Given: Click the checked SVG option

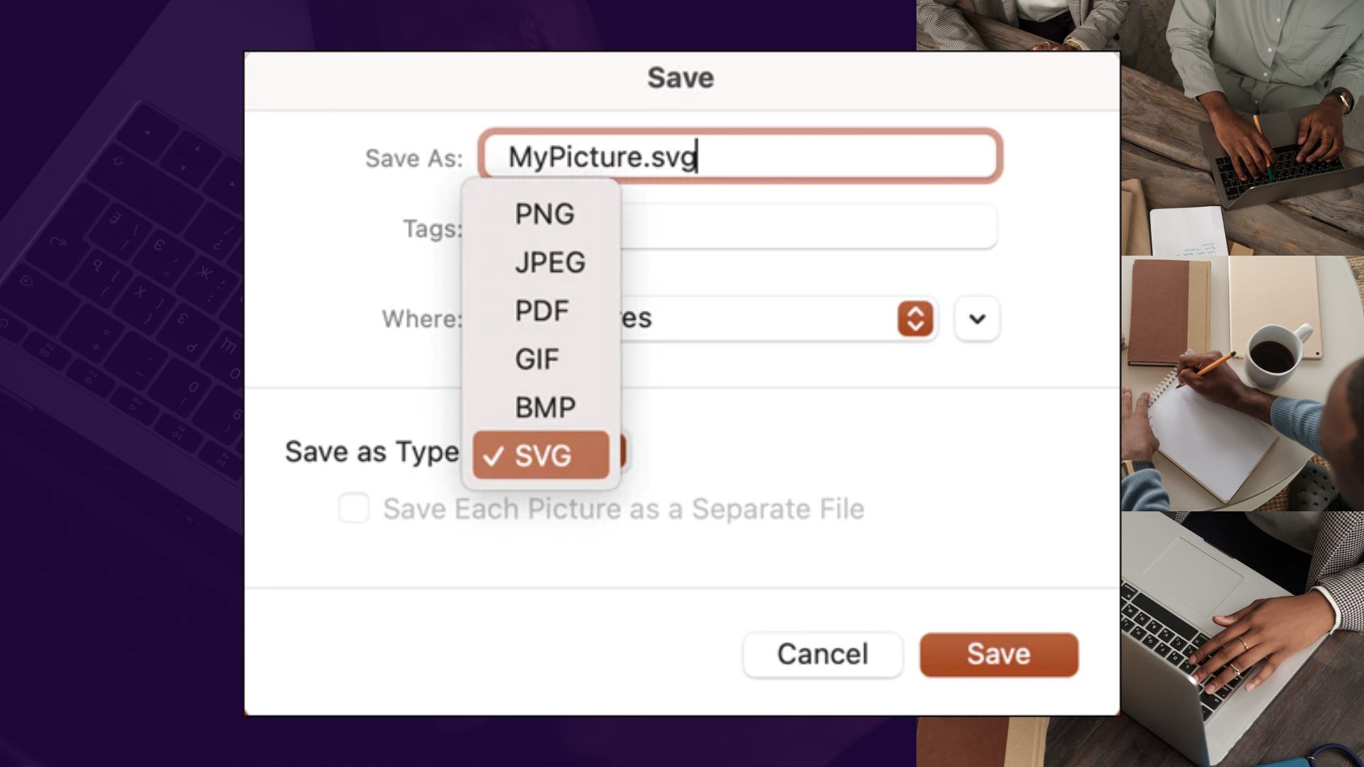Looking at the screenshot, I should pyautogui.click(x=541, y=455).
